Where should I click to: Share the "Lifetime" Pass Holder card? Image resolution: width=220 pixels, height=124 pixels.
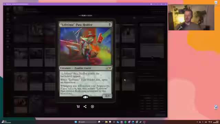pos(85,106)
